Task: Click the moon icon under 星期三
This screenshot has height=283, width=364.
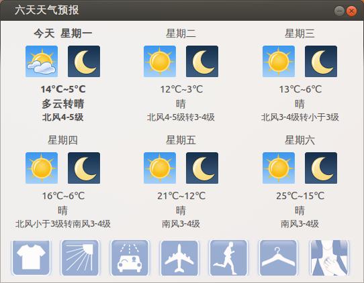Action: click(x=321, y=61)
